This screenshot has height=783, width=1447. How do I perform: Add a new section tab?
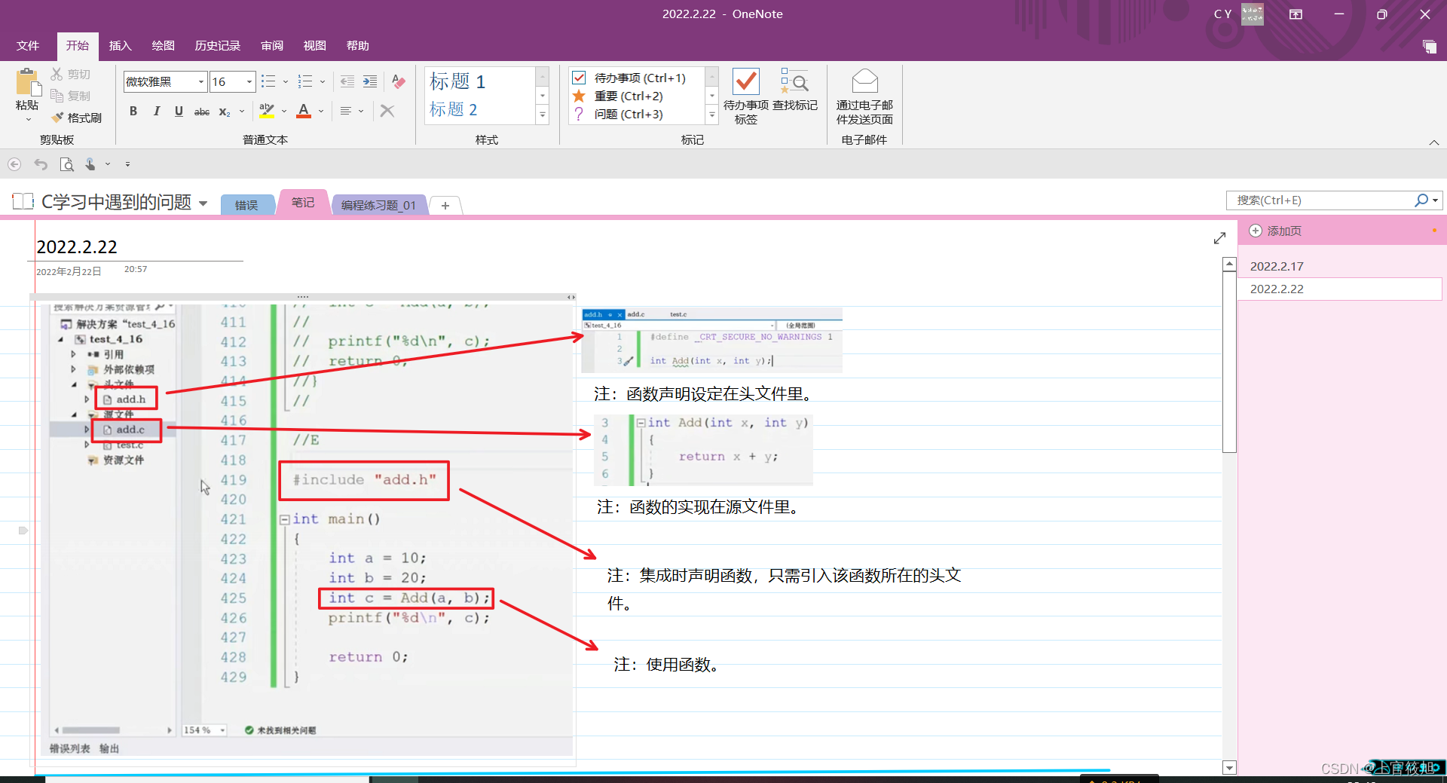(445, 205)
